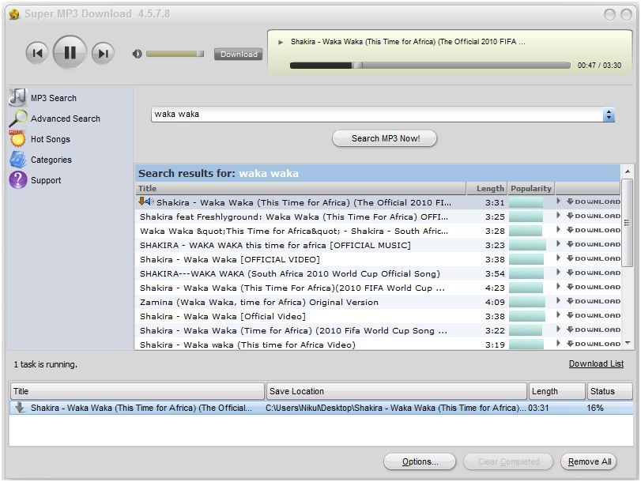Click the Categories folder icon
641x482 pixels.
pyautogui.click(x=18, y=160)
